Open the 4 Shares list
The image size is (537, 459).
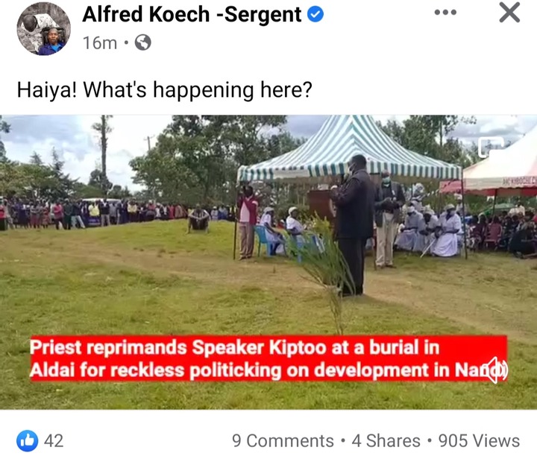(386, 441)
